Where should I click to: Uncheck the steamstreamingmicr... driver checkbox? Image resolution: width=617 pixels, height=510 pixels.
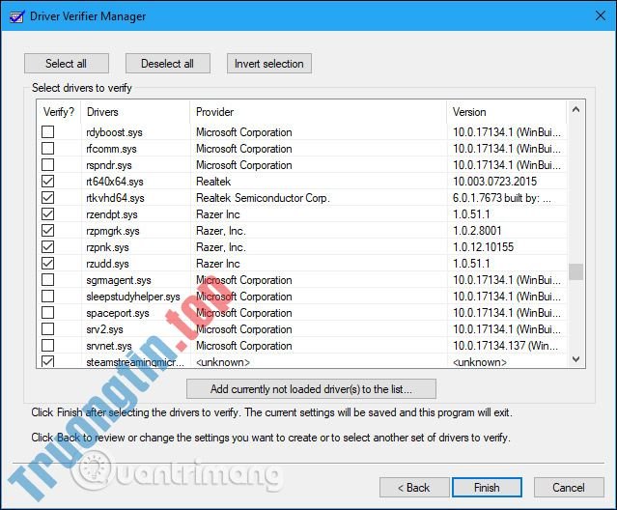click(48, 361)
